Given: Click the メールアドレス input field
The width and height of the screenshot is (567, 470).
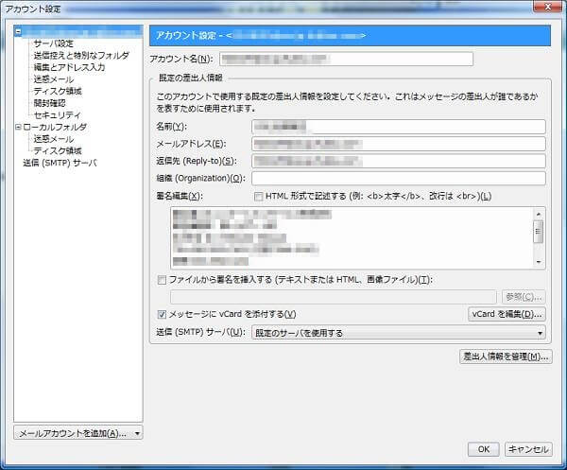Looking at the screenshot, I should tap(399, 144).
